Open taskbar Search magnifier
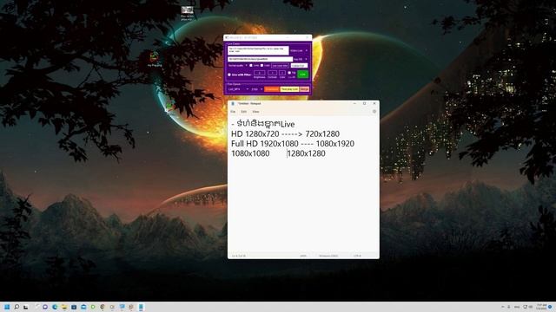 [17, 307]
